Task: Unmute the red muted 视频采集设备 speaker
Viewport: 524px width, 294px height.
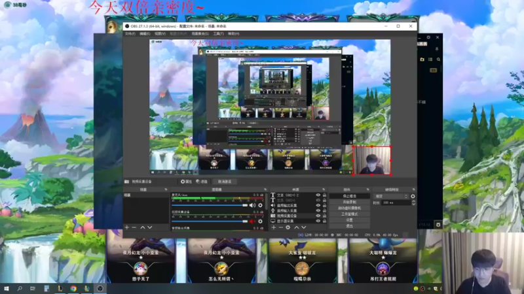Action: (252, 221)
